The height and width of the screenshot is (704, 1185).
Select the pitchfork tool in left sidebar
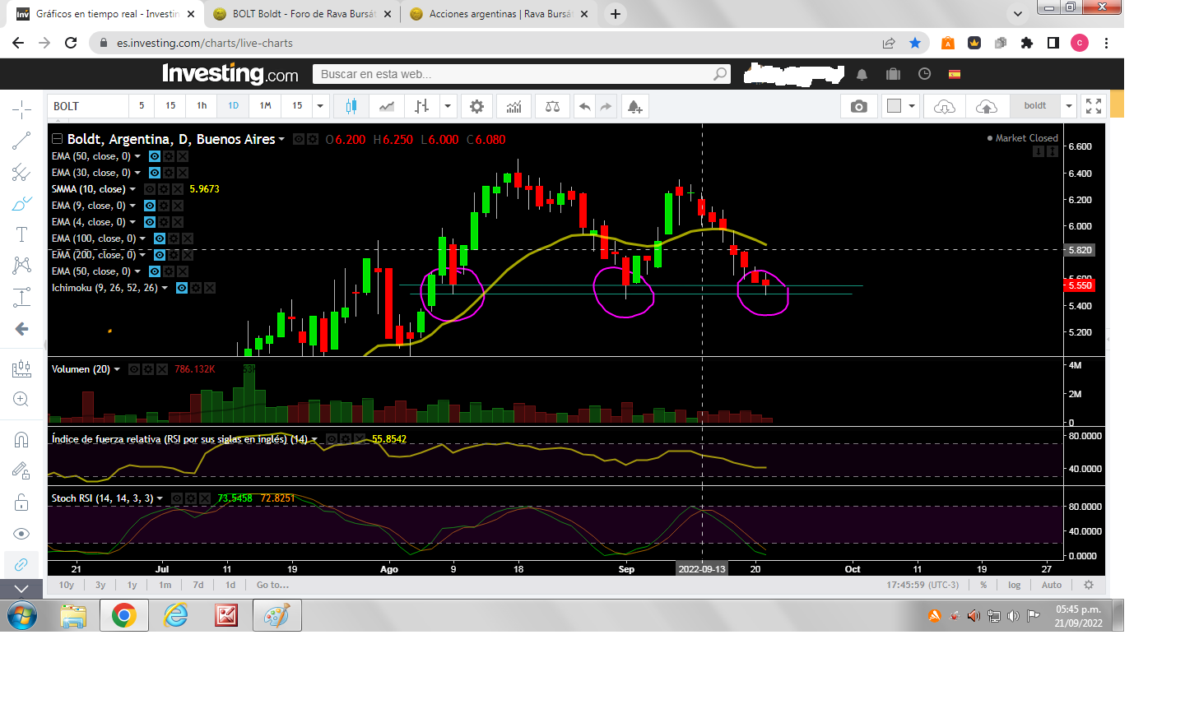[21, 173]
